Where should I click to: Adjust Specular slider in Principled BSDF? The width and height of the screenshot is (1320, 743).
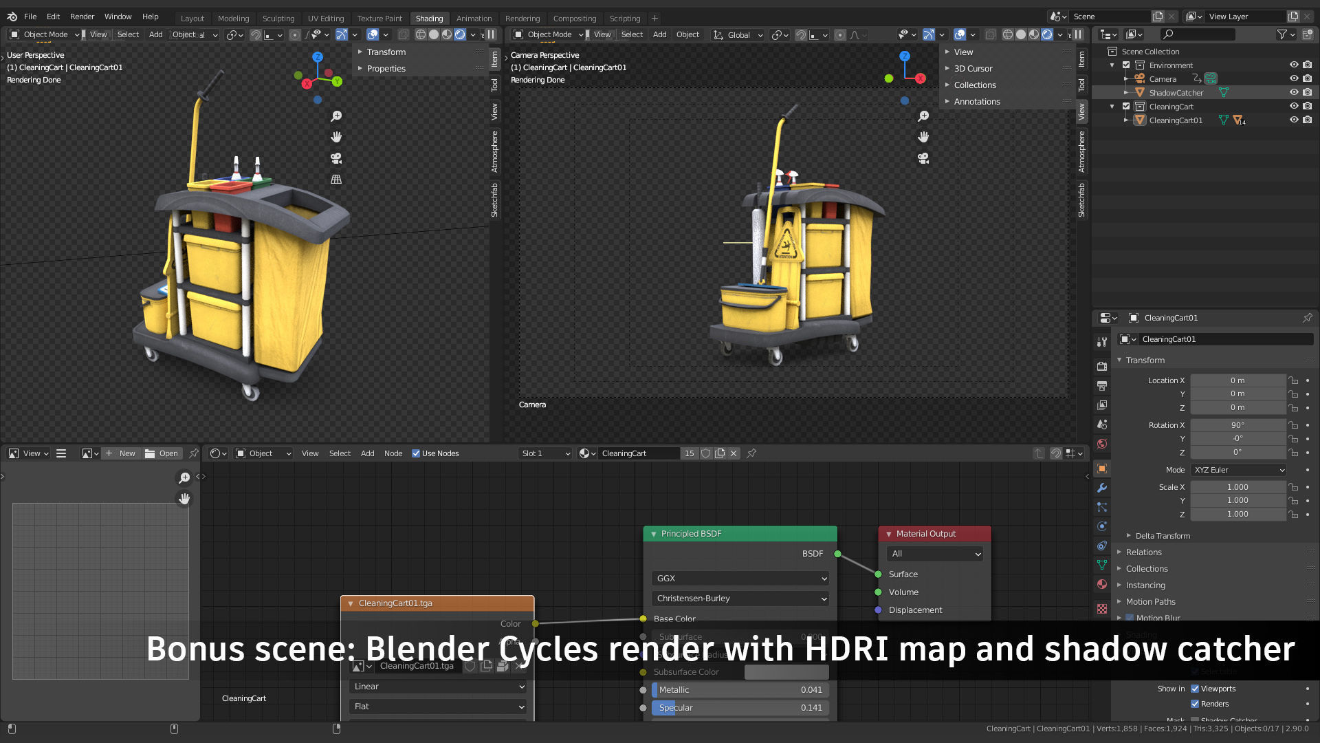pyautogui.click(x=740, y=708)
